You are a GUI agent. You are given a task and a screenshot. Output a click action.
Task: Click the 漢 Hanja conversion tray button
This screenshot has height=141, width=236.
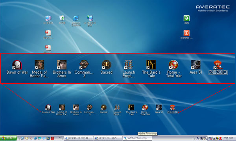(201, 138)
